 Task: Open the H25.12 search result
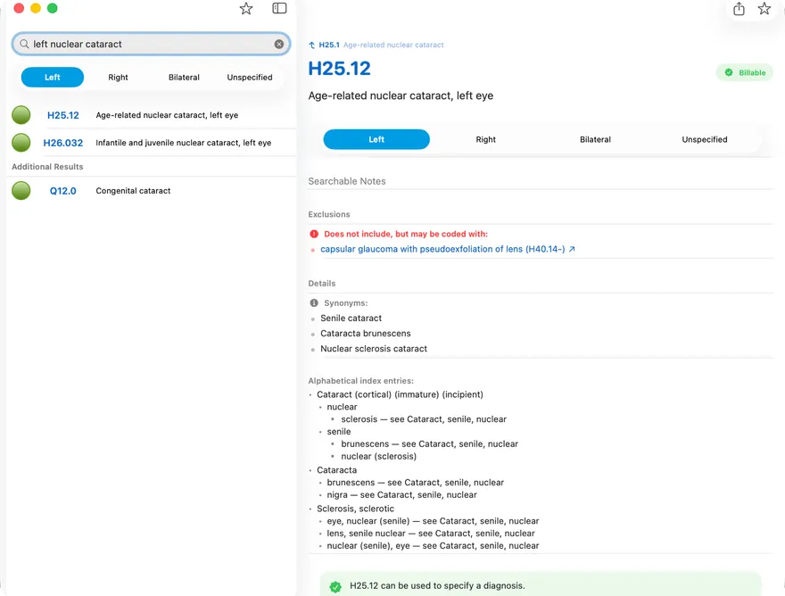pos(151,115)
